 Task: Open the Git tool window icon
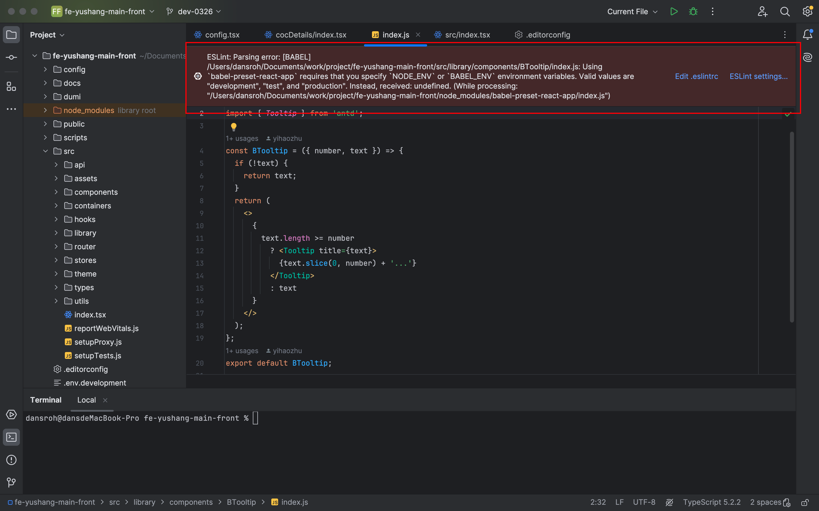(x=11, y=482)
